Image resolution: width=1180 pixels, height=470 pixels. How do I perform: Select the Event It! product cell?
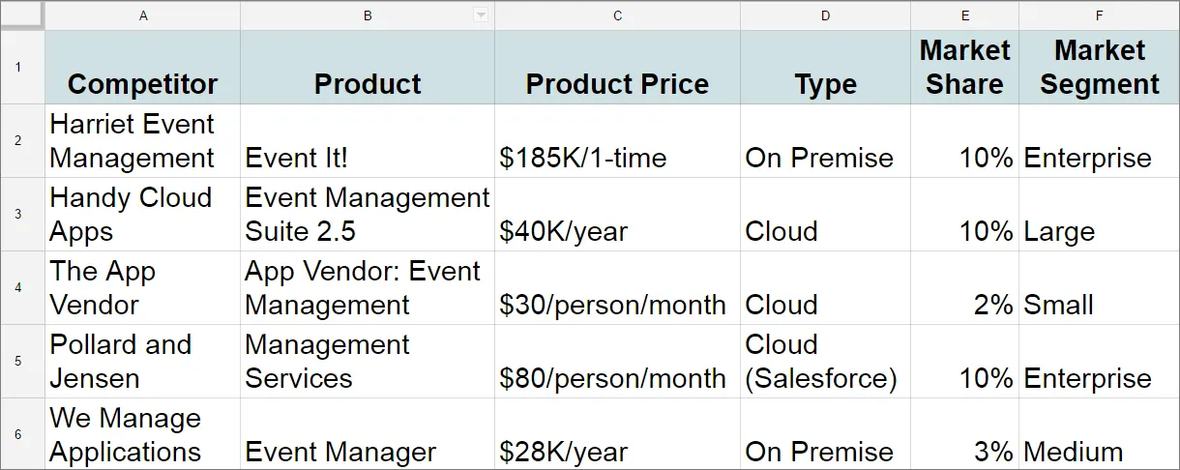(368, 140)
